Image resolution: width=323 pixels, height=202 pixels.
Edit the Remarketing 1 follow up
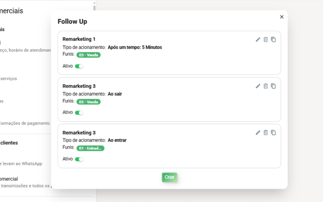click(258, 39)
